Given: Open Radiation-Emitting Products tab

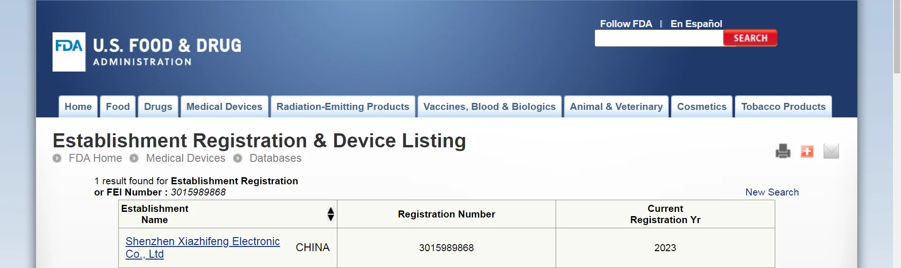Looking at the screenshot, I should click(x=343, y=107).
